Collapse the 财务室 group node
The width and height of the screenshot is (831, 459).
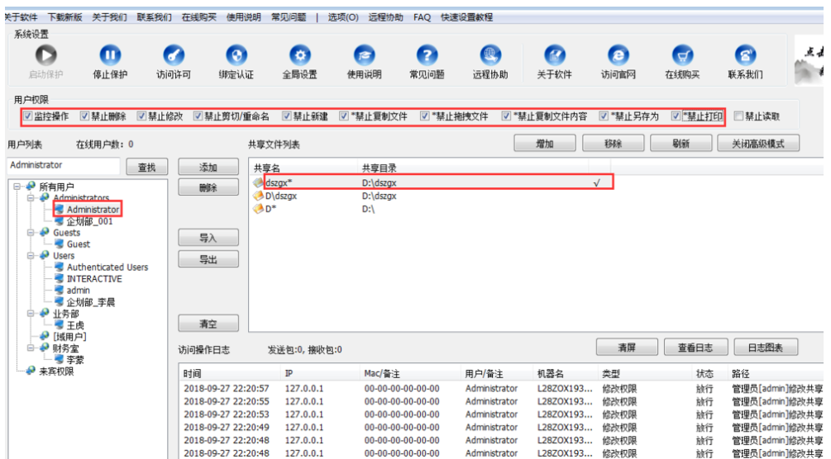[31, 348]
